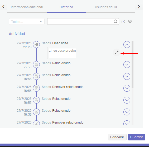Viewport: 149px width, 147px height.
Task: Open the Todos... filter dropdown
Action: click(x=27, y=22)
